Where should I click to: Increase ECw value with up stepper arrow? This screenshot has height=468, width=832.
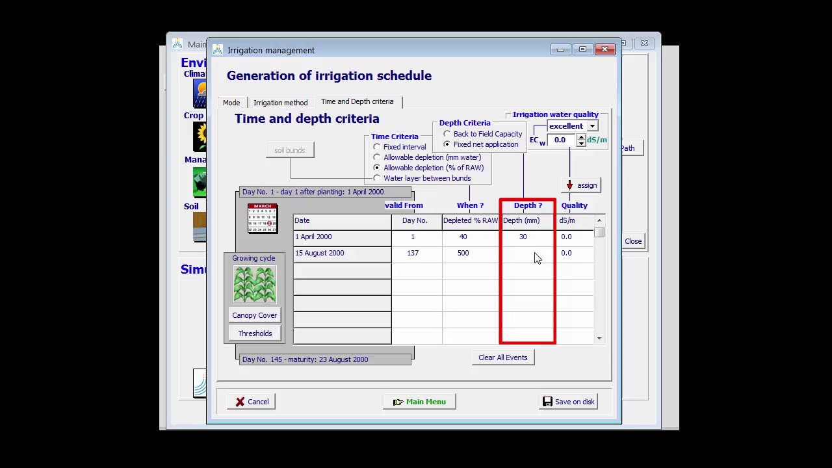click(581, 137)
